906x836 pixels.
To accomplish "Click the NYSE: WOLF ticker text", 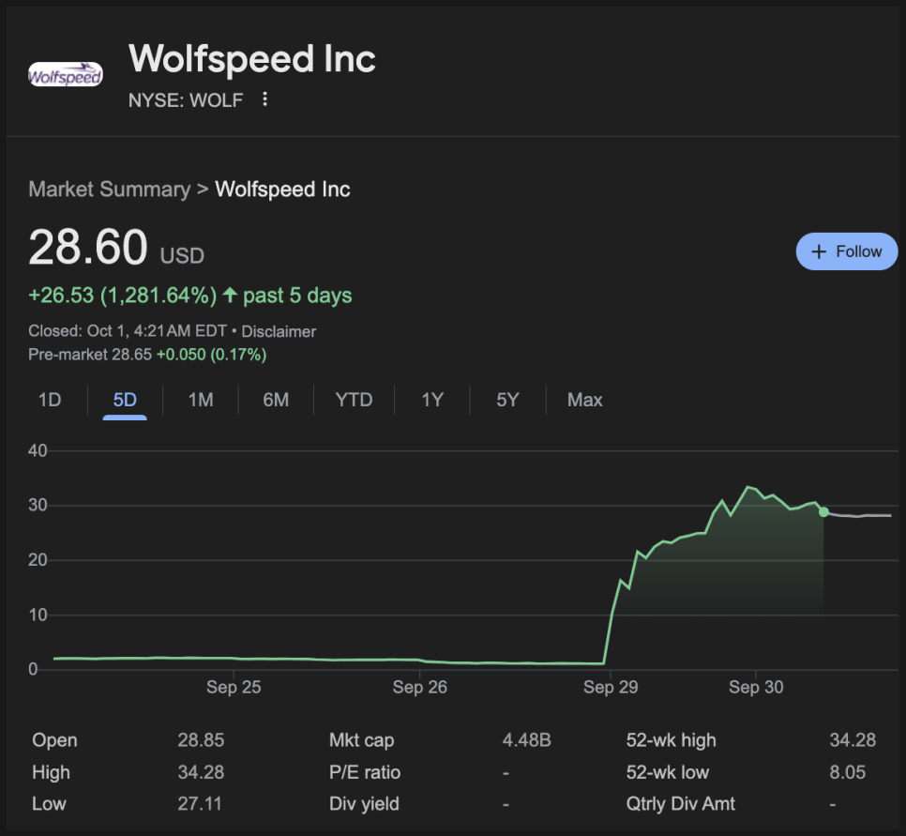I will coord(186,100).
